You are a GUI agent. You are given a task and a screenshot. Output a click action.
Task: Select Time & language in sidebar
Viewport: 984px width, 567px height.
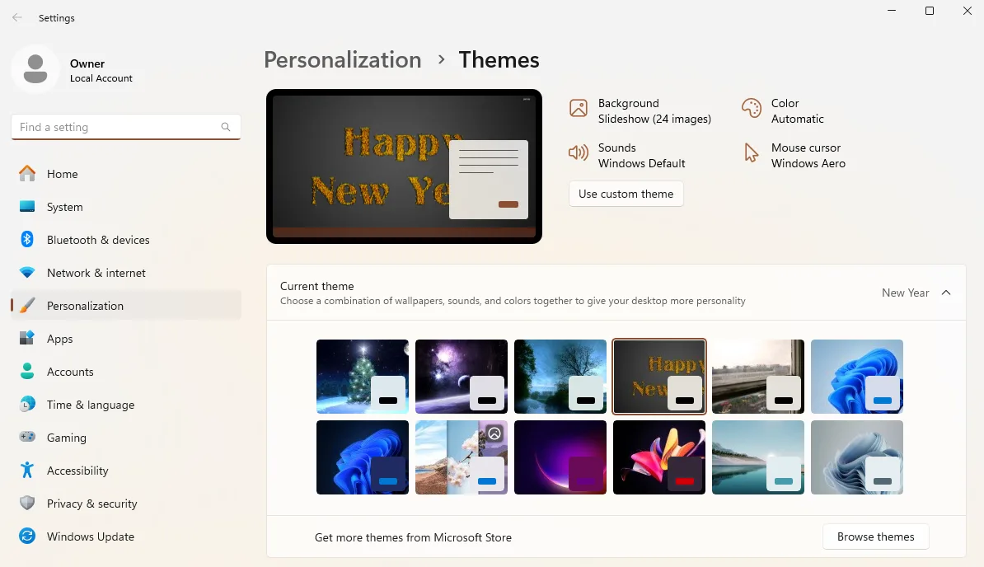click(90, 405)
